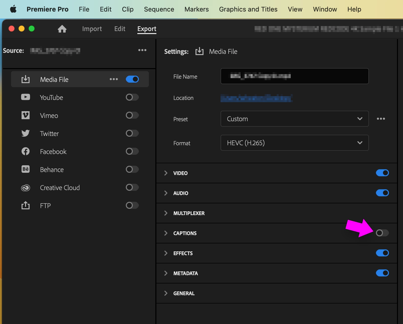Open Source options three-dot menu
The width and height of the screenshot is (403, 324).
tap(142, 50)
